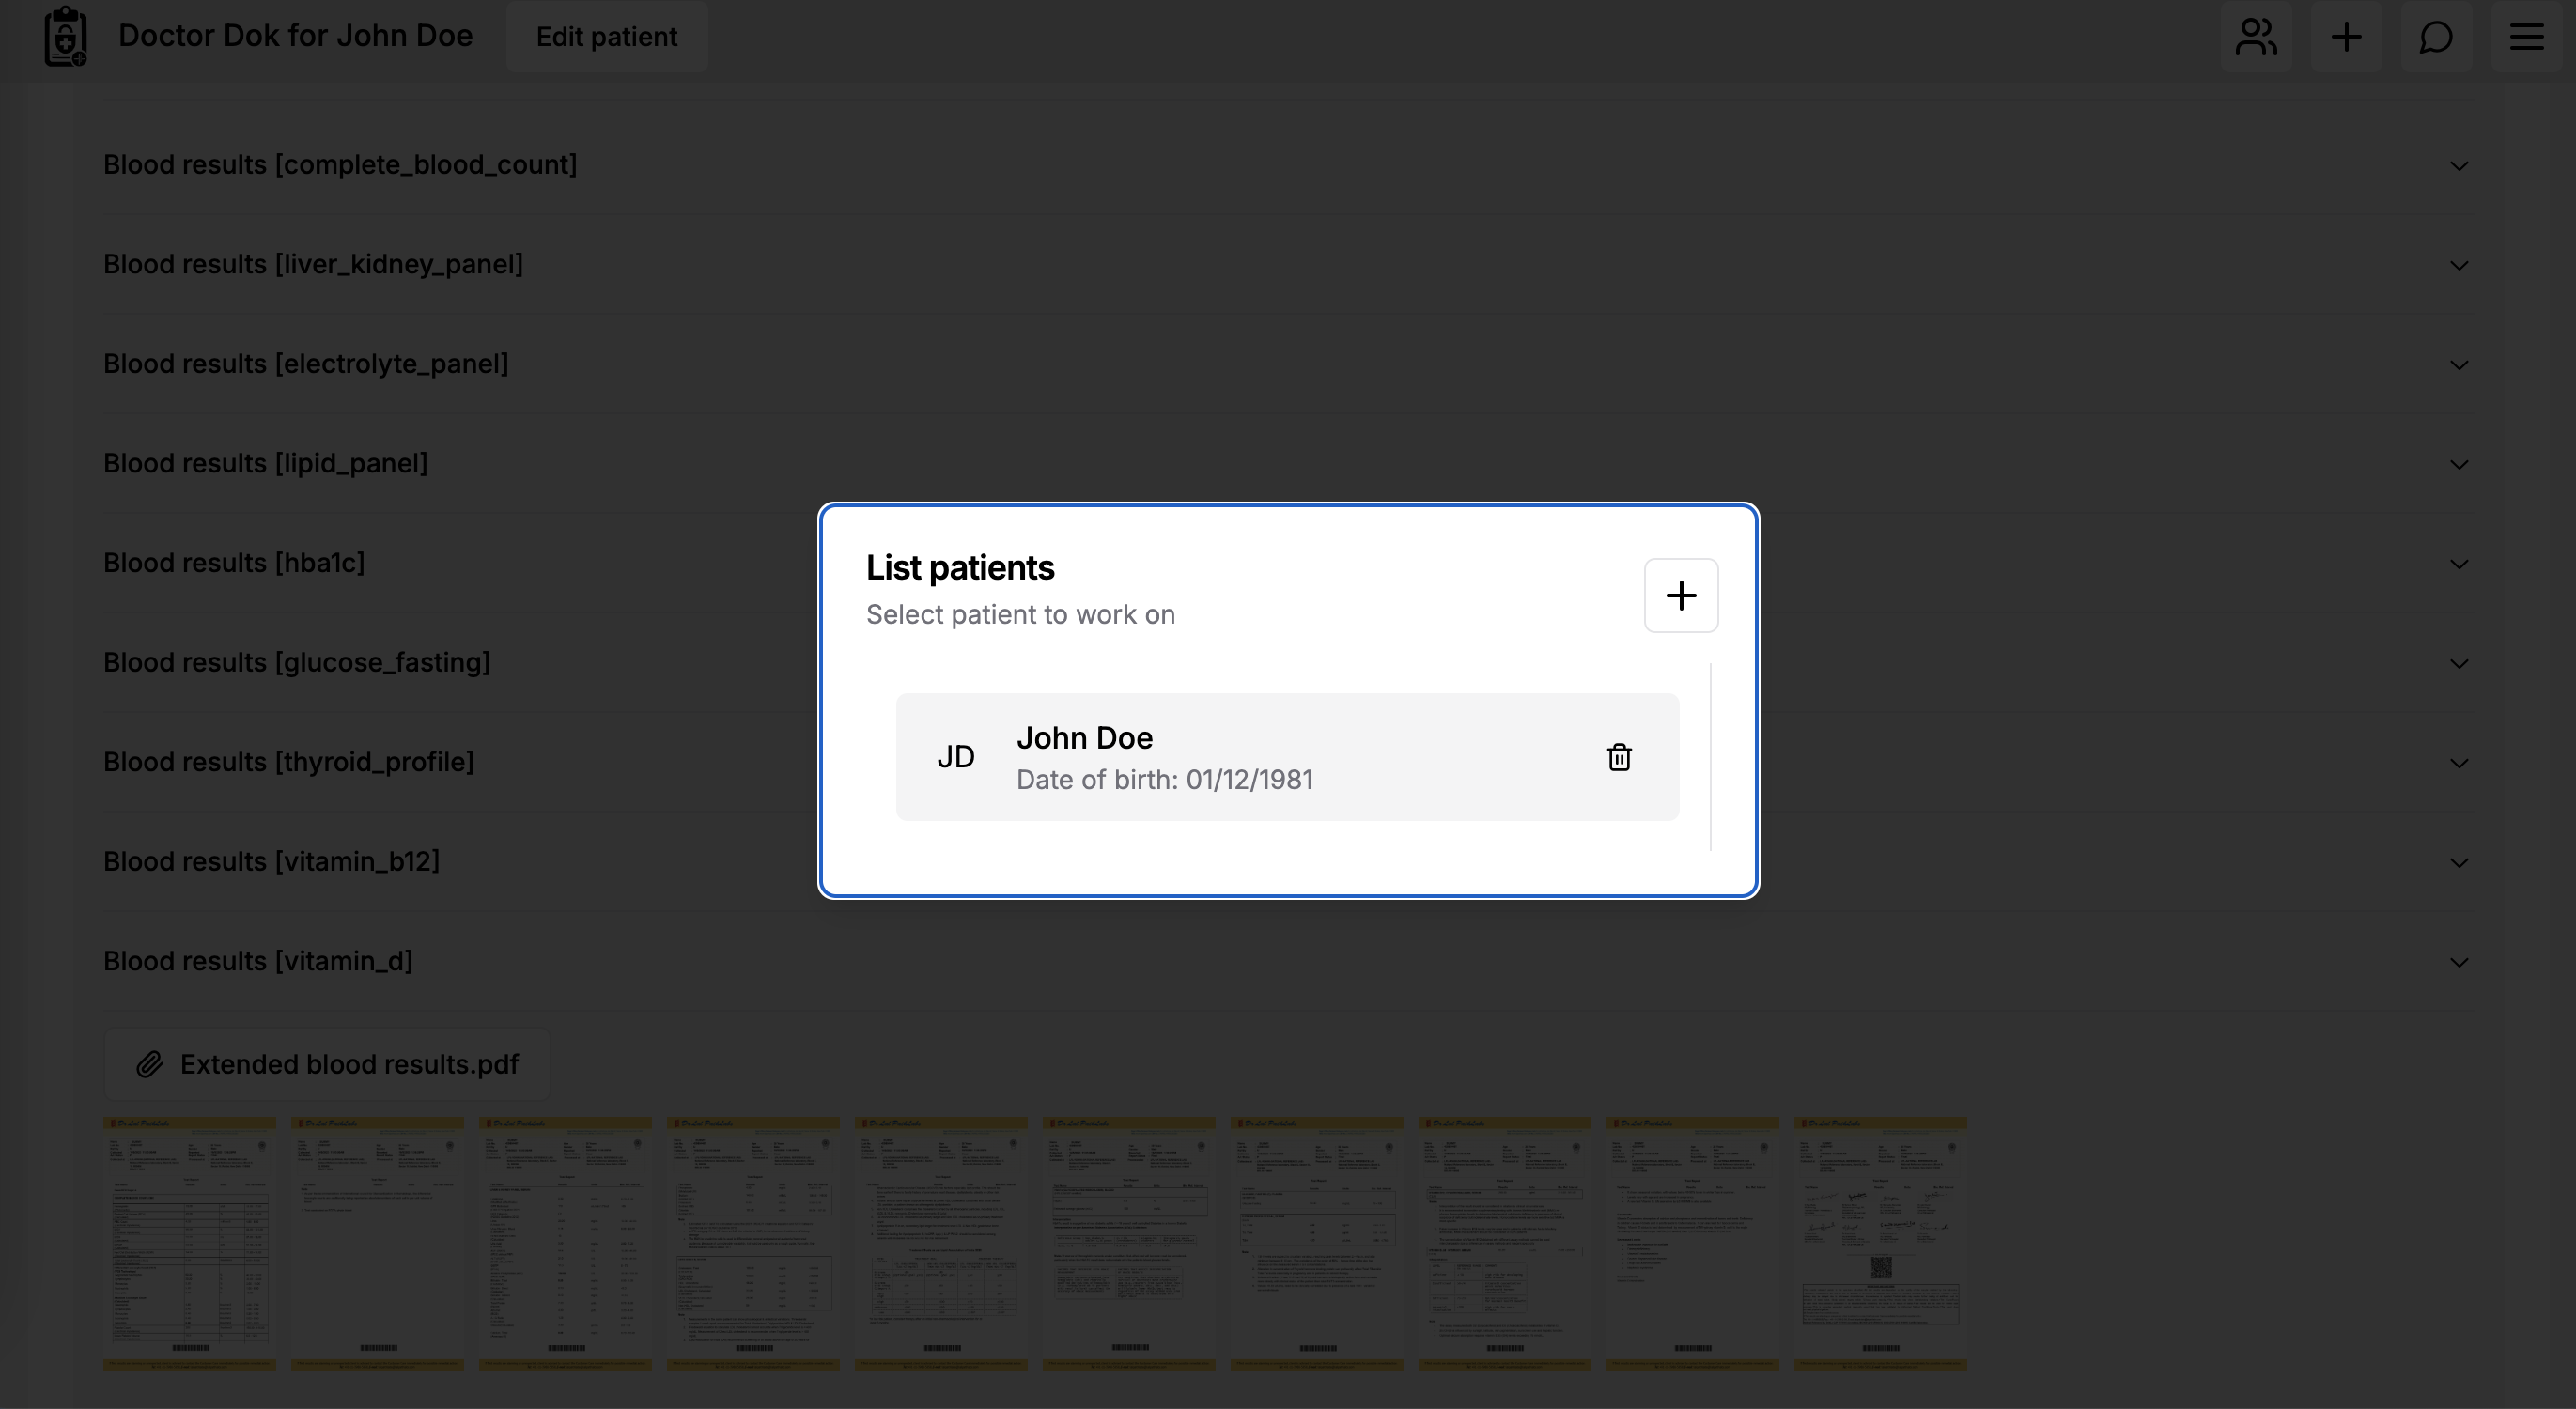This screenshot has width=2576, height=1409.
Task: Open the chat bubble icon
Action: (x=2436, y=37)
